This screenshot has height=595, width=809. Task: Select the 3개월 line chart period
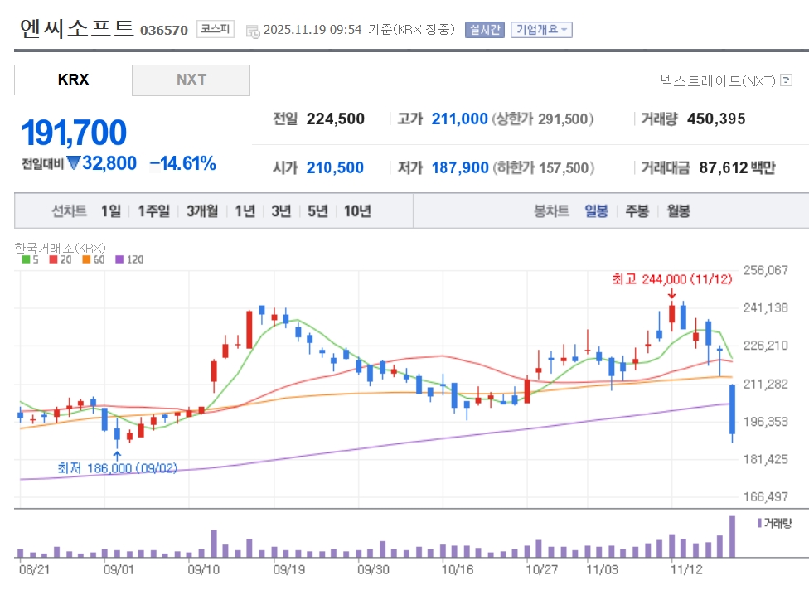click(202, 211)
